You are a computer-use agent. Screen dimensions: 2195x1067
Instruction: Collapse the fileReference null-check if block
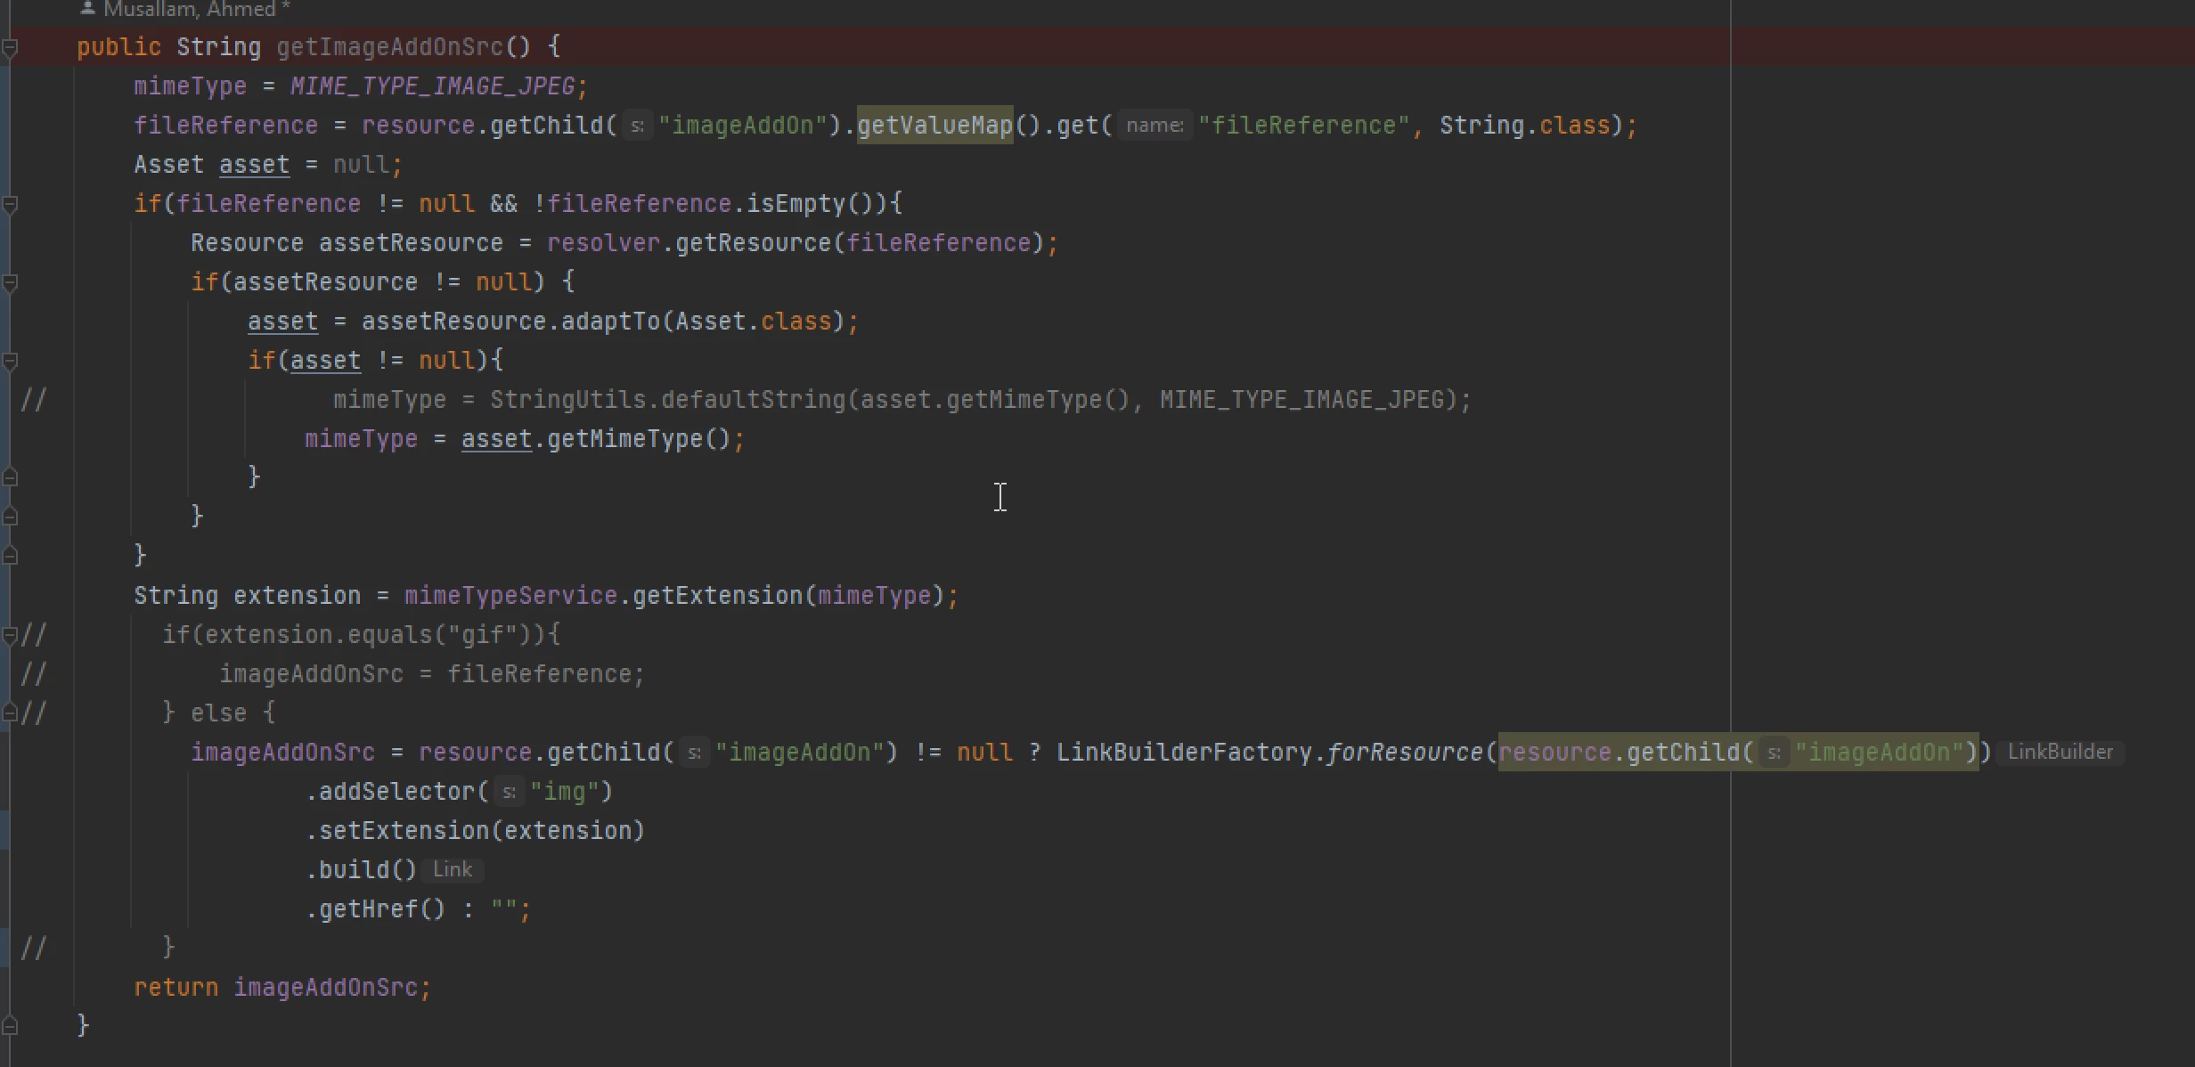(x=10, y=204)
